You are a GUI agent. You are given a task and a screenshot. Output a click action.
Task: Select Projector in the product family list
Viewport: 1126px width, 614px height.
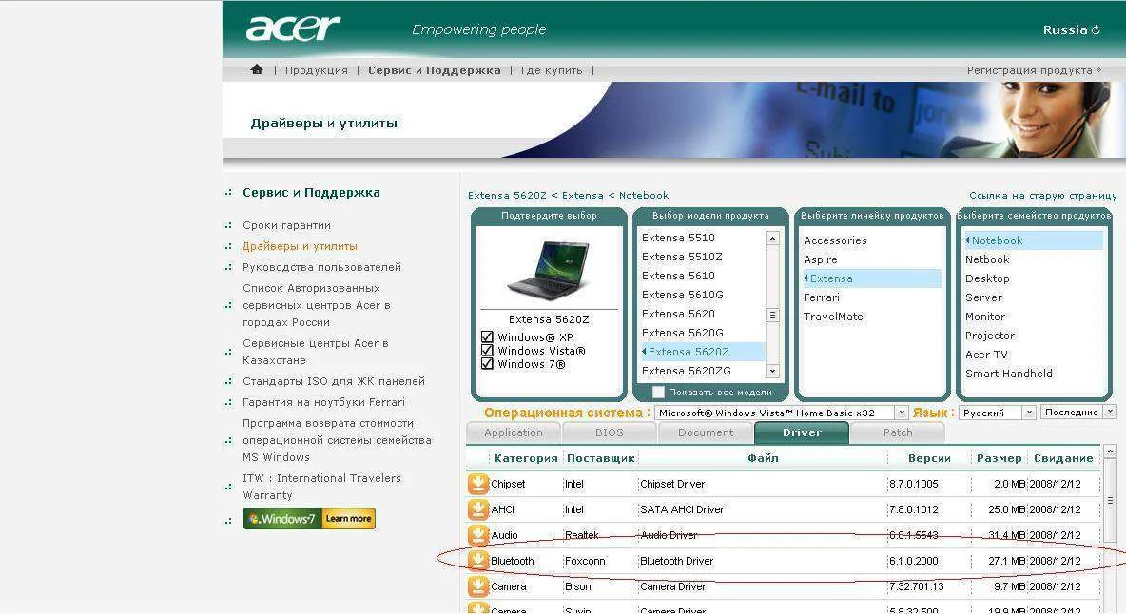[x=990, y=336]
